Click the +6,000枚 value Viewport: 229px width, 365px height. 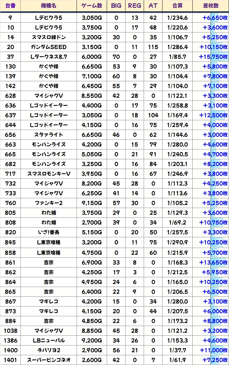[215, 311]
